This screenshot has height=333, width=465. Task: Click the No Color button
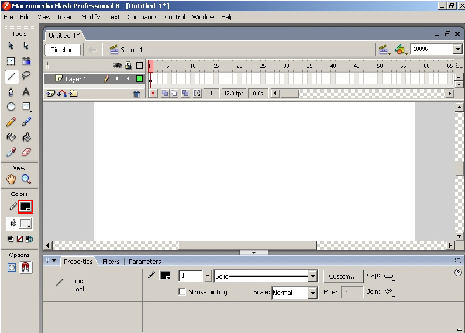click(19, 239)
